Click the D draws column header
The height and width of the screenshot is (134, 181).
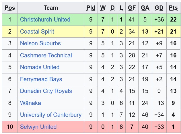[x=112, y=8]
